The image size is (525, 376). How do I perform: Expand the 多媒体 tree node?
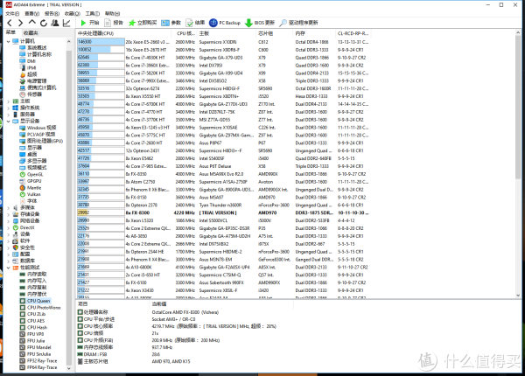9,208
